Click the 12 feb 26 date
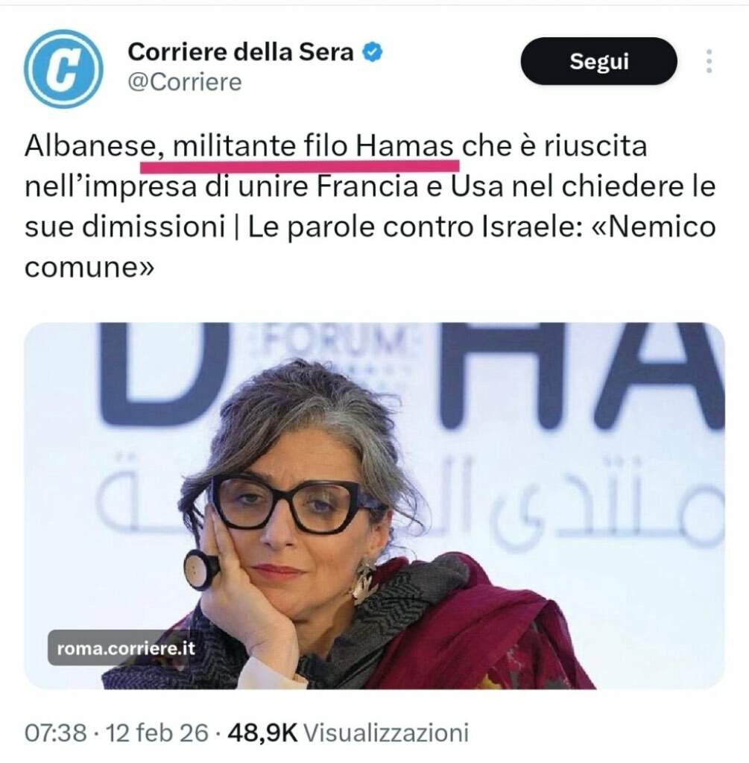 coord(157,733)
